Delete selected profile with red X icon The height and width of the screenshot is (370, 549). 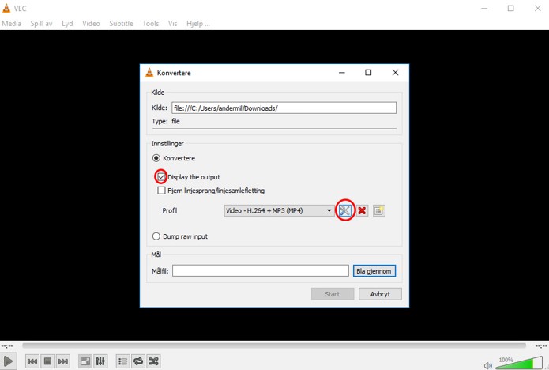(x=362, y=210)
